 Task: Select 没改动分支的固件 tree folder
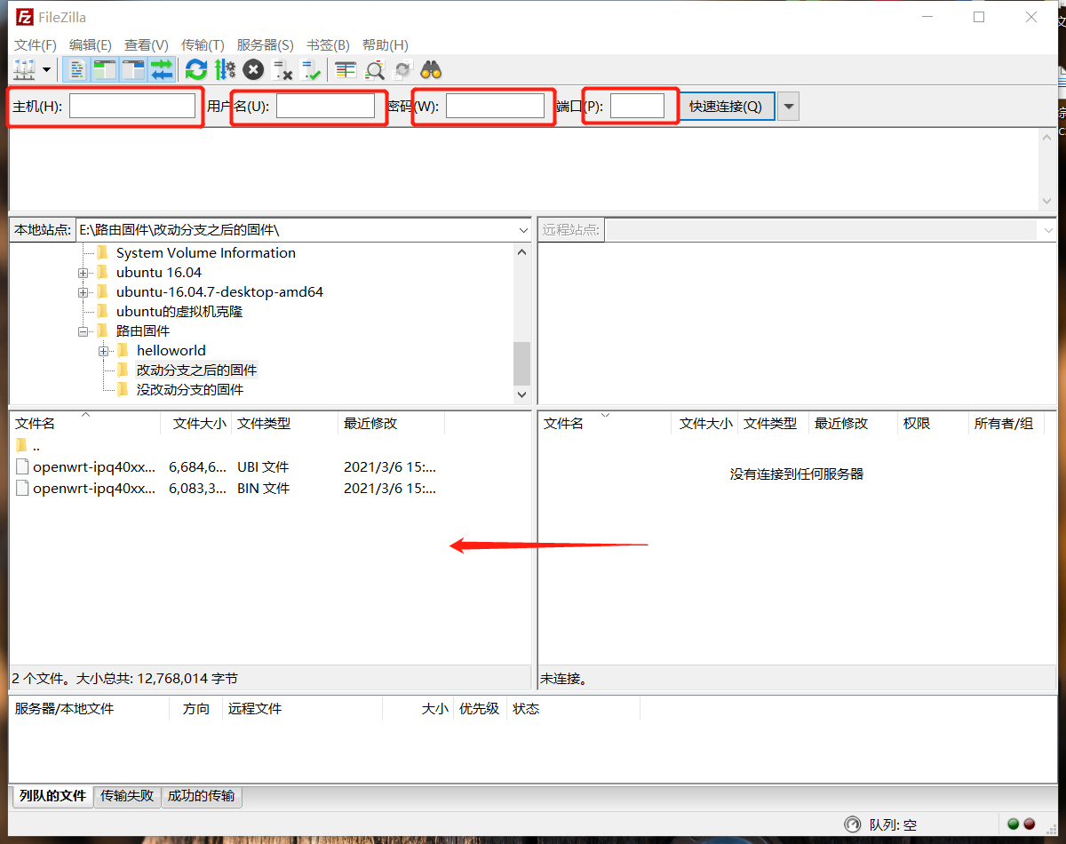(x=190, y=390)
